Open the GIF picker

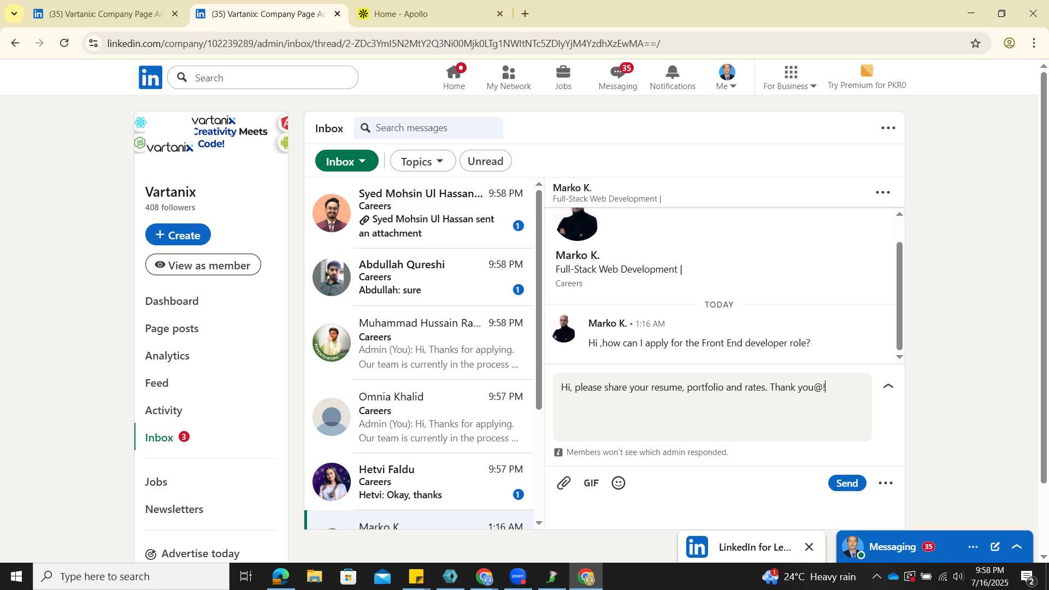[591, 483]
